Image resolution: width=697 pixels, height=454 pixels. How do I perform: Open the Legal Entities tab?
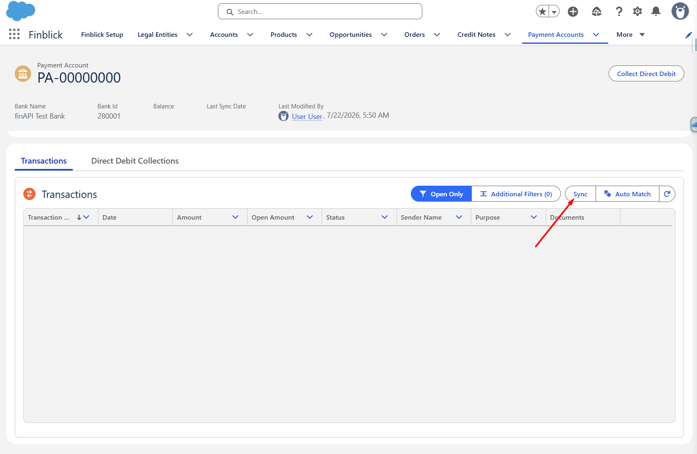[157, 35]
